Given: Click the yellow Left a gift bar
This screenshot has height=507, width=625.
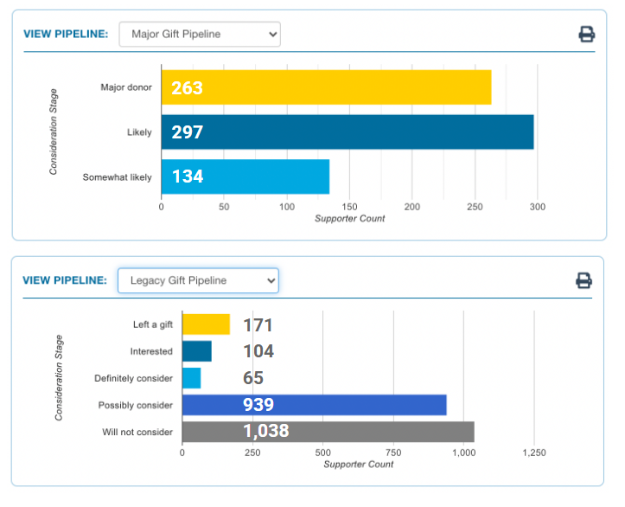Looking at the screenshot, I should point(206,324).
